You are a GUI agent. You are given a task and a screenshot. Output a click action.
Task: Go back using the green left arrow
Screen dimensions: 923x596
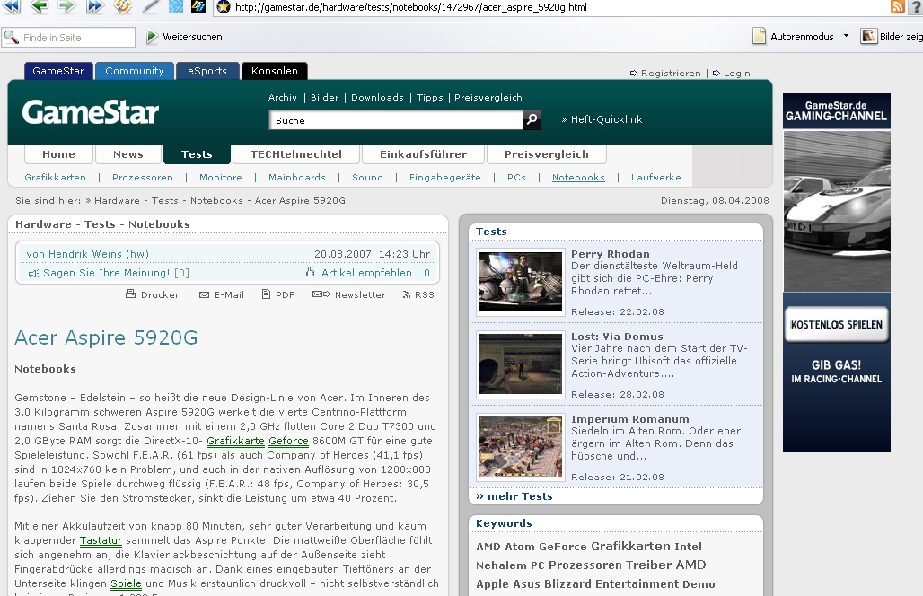(40, 6)
